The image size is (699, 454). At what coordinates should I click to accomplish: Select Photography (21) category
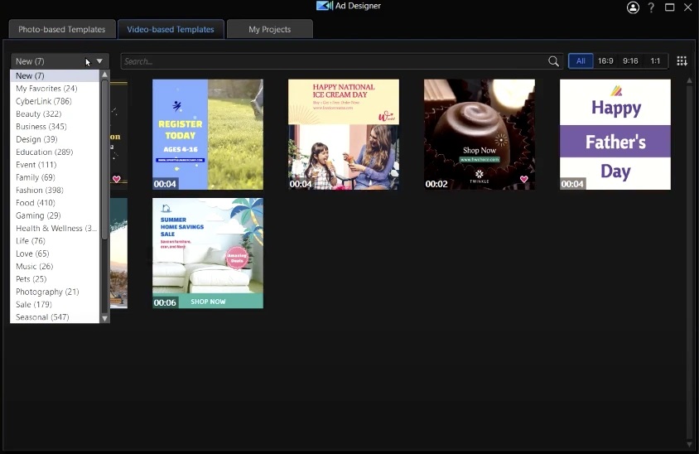coord(55,292)
